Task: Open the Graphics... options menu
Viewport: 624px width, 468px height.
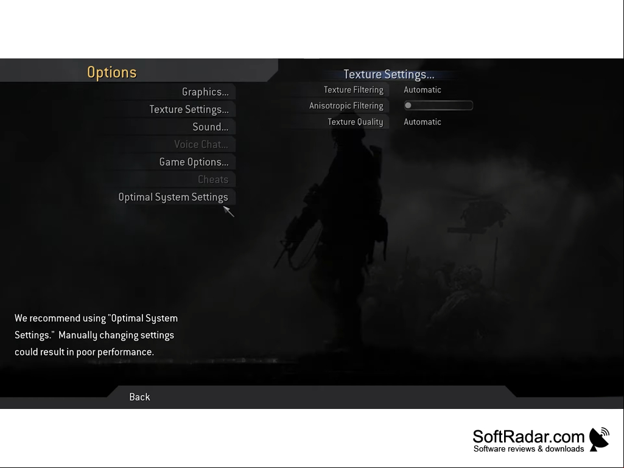Action: coord(205,92)
